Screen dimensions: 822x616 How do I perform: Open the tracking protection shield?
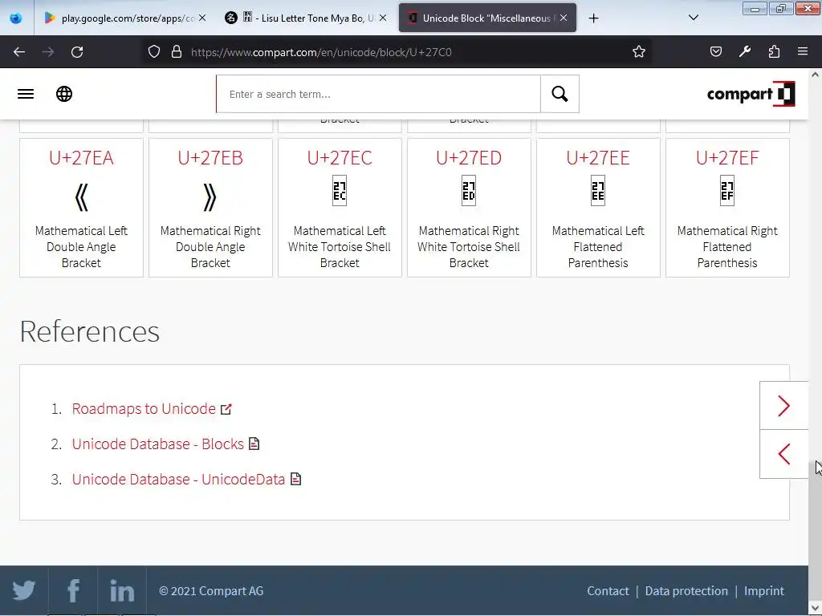pos(153,52)
